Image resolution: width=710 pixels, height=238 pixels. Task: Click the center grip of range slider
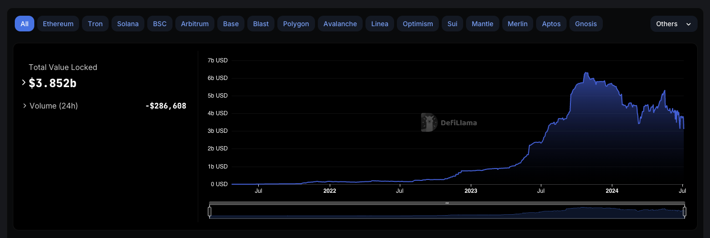pos(447,203)
